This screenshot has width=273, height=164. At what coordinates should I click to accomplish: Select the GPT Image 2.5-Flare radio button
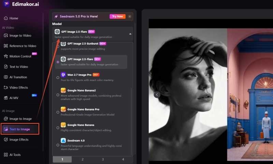[58, 62]
